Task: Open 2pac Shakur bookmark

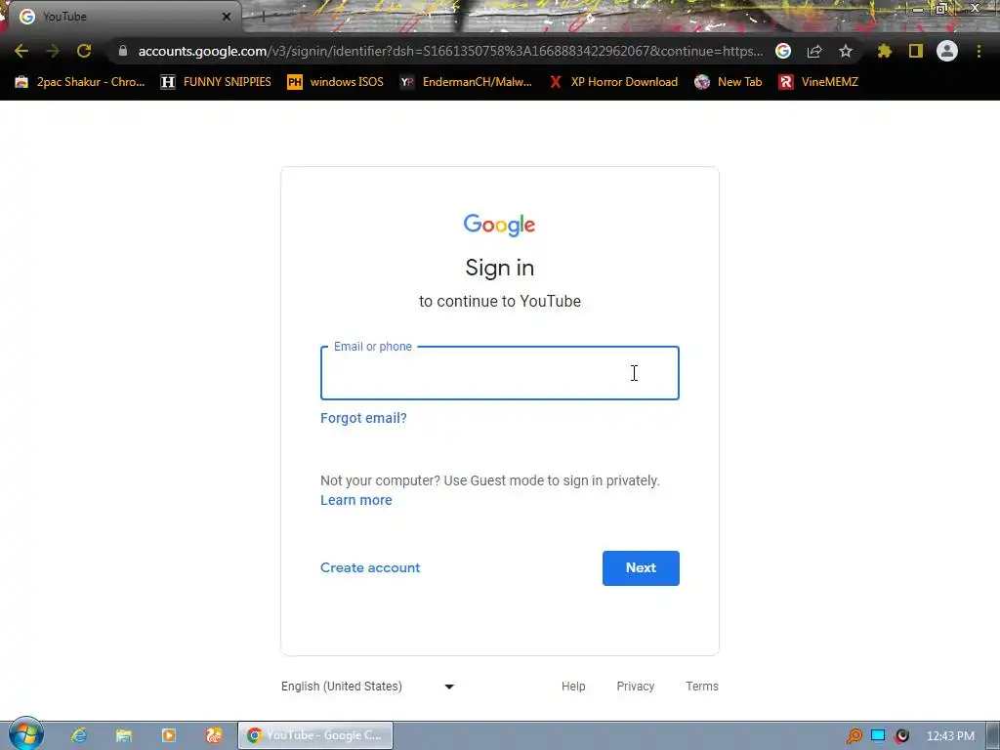Action: tap(80, 82)
